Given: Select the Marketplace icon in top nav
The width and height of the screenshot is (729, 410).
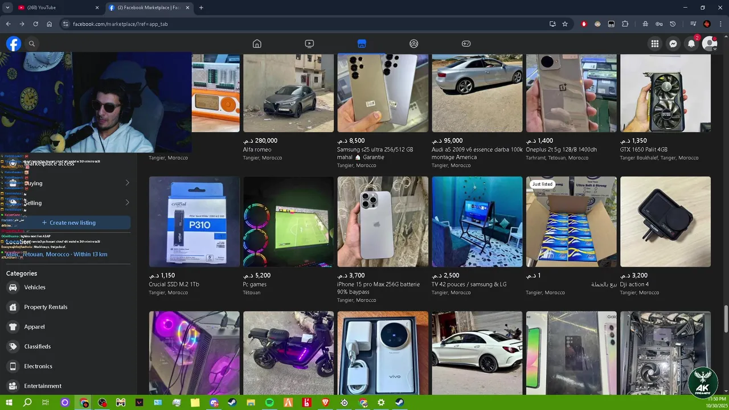Looking at the screenshot, I should click(x=362, y=44).
